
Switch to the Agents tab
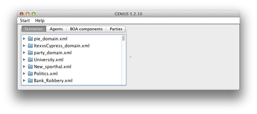tap(56, 29)
